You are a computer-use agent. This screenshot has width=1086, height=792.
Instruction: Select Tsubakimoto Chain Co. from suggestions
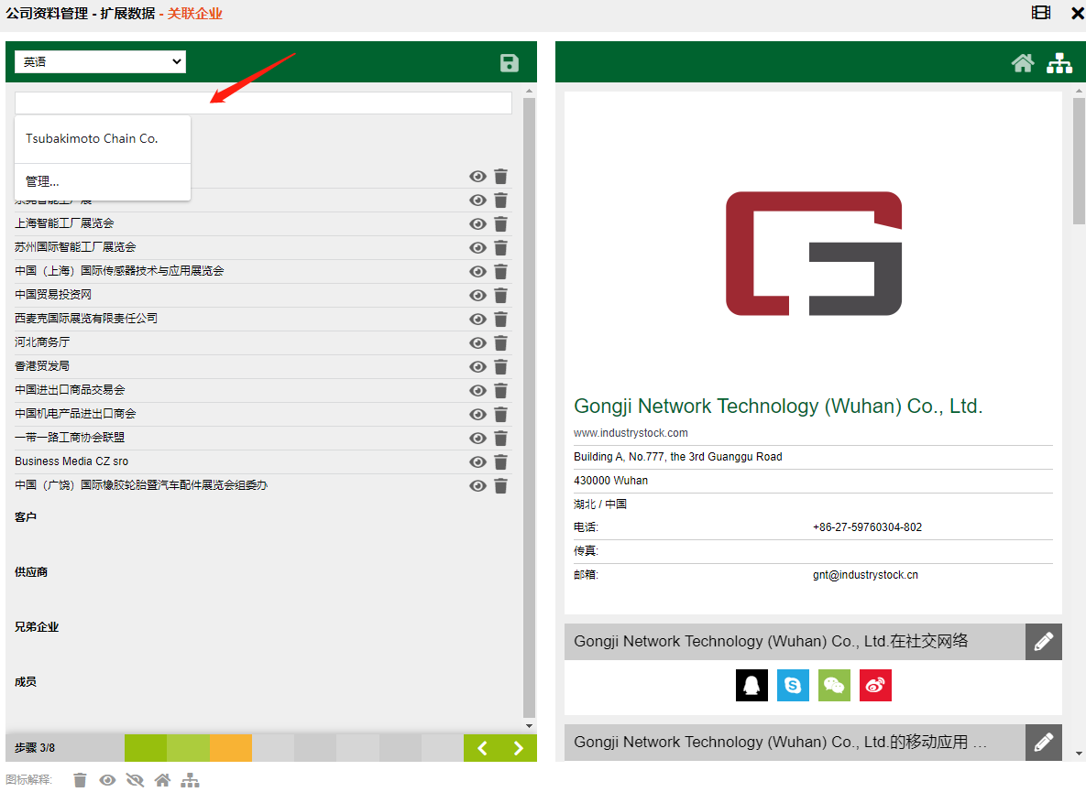pyautogui.click(x=92, y=139)
